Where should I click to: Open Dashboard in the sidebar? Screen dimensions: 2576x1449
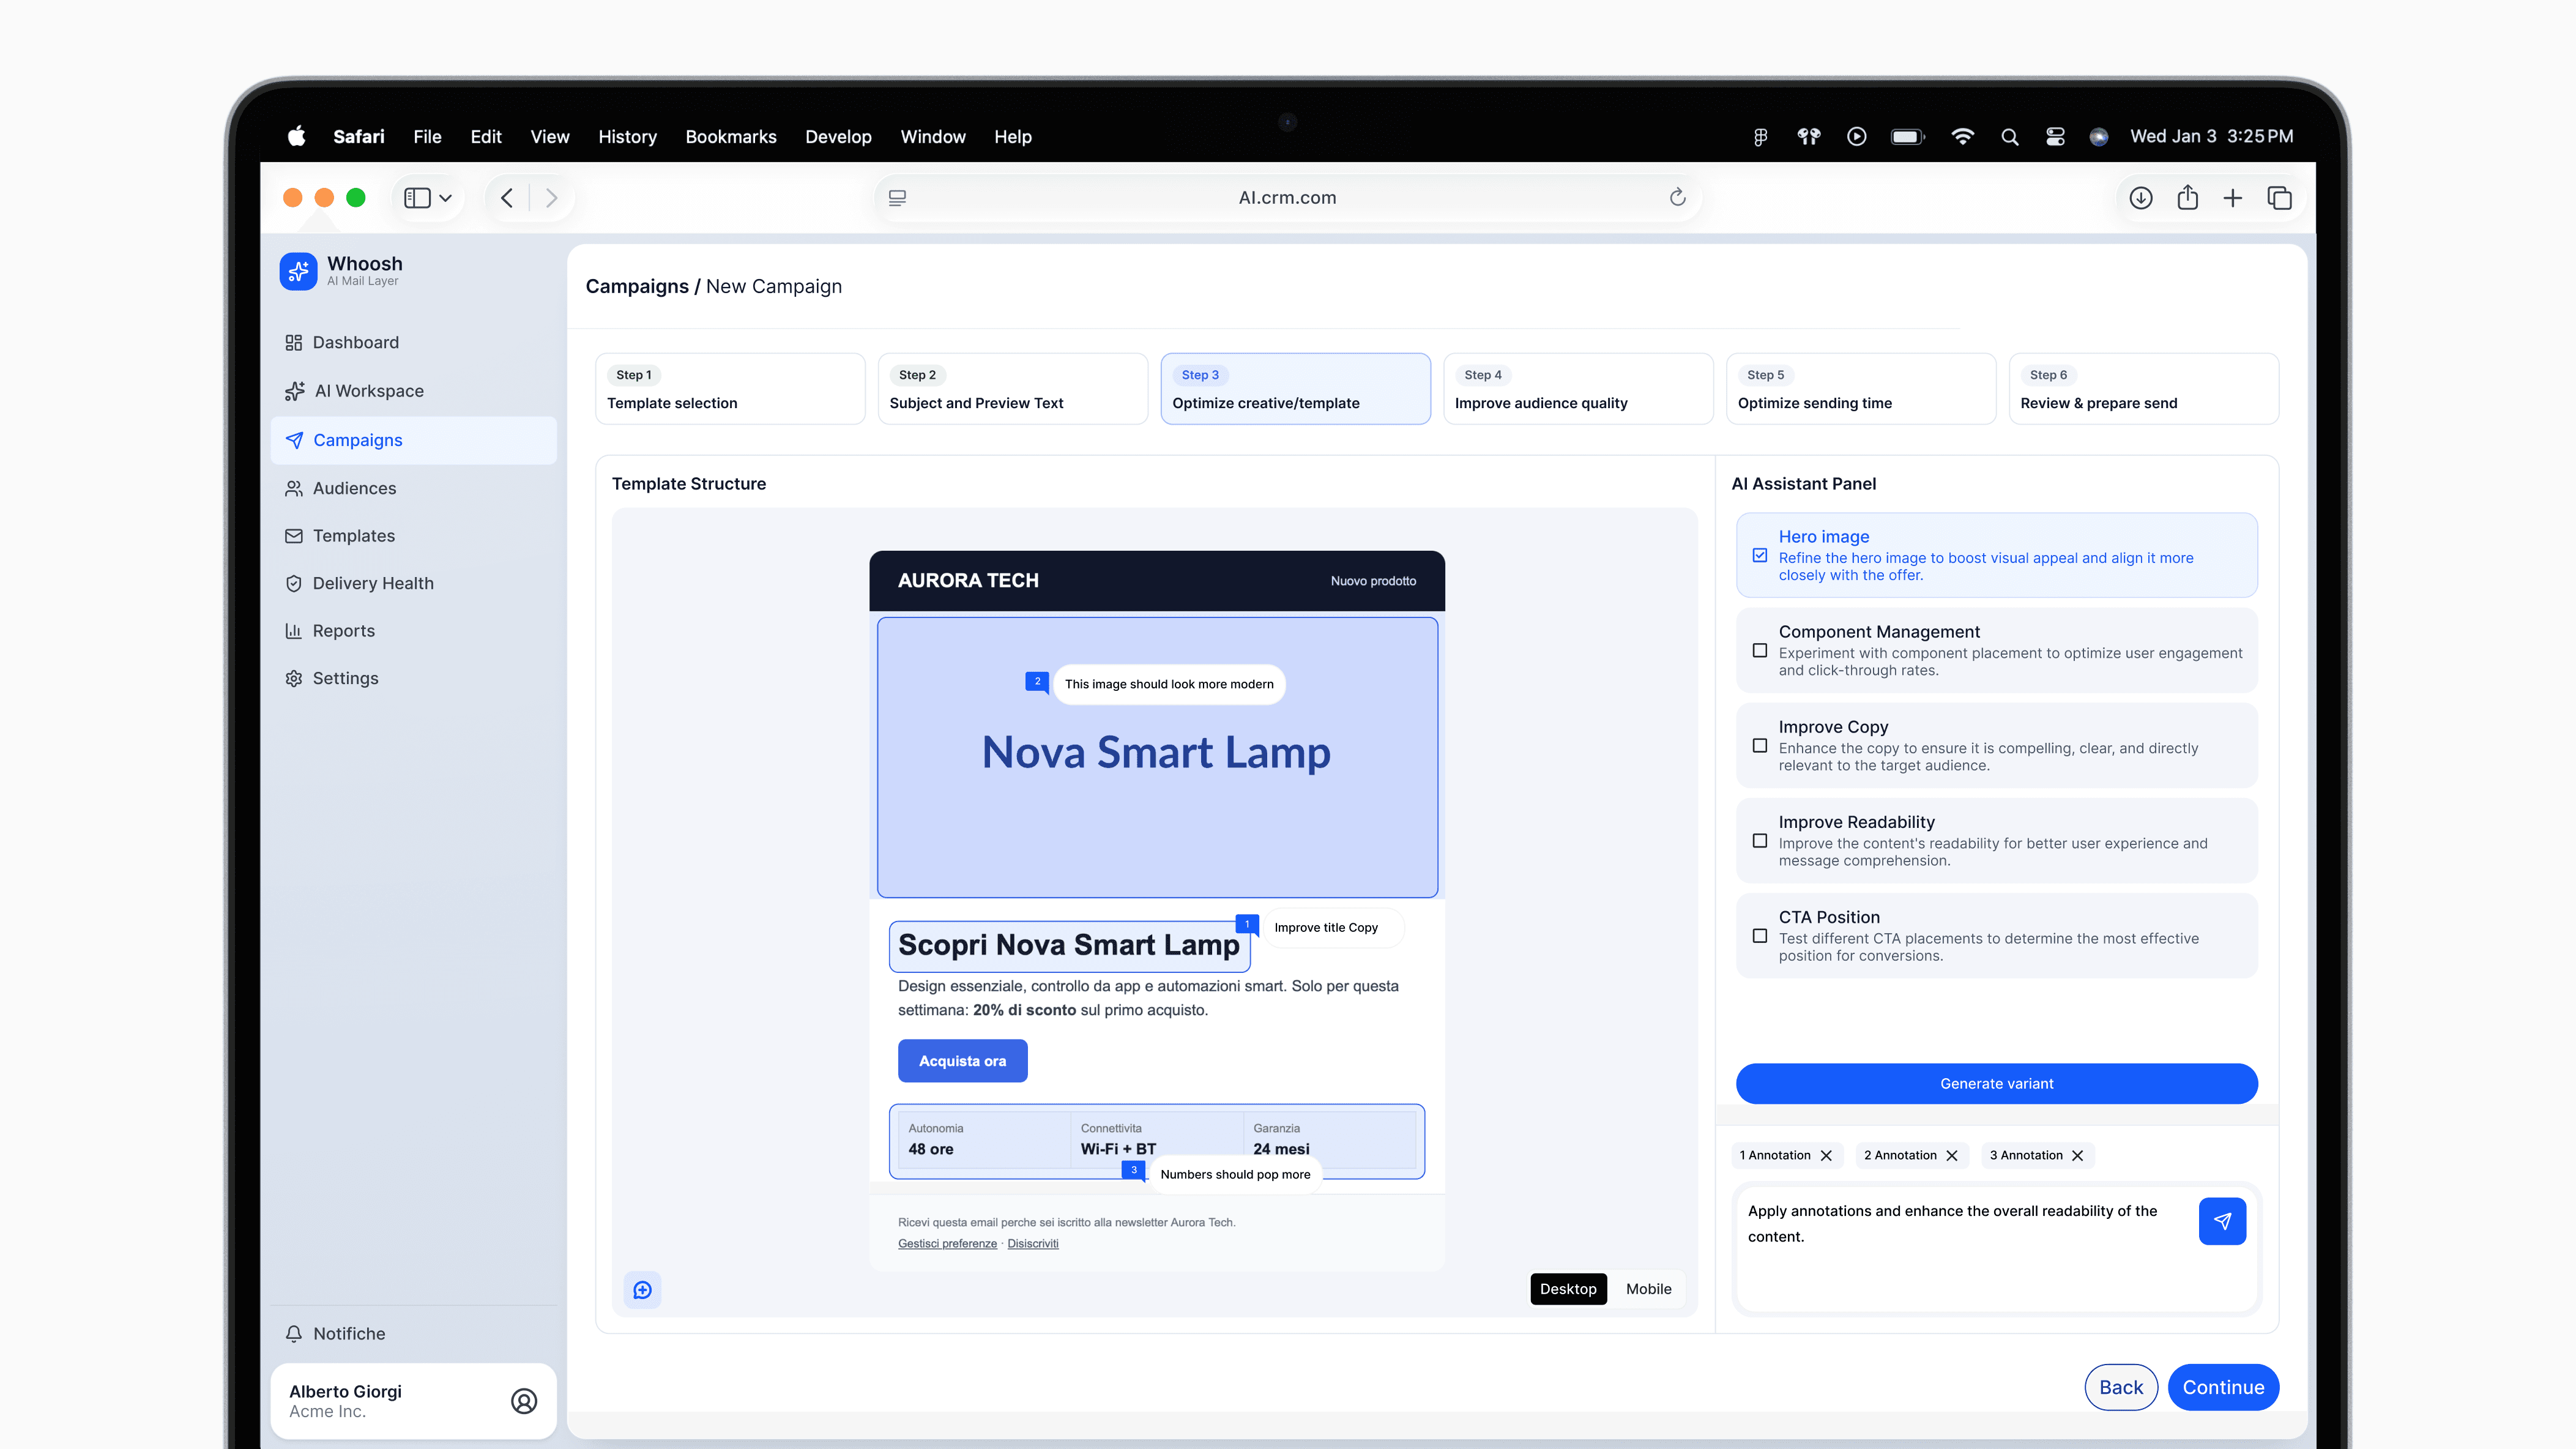point(341,342)
